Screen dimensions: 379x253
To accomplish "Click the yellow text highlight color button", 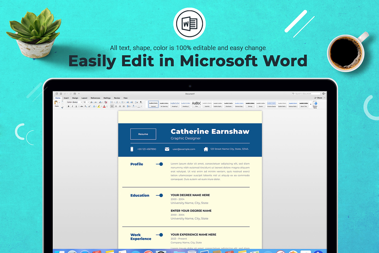I will pyautogui.click(x=99, y=106).
